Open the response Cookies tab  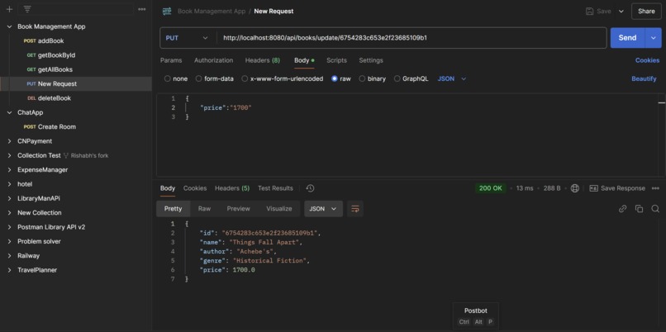click(195, 188)
